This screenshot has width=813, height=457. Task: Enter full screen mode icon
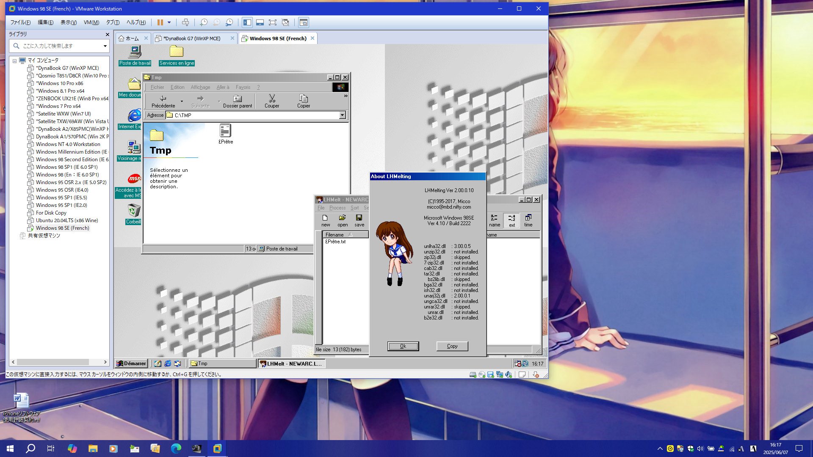click(273, 22)
